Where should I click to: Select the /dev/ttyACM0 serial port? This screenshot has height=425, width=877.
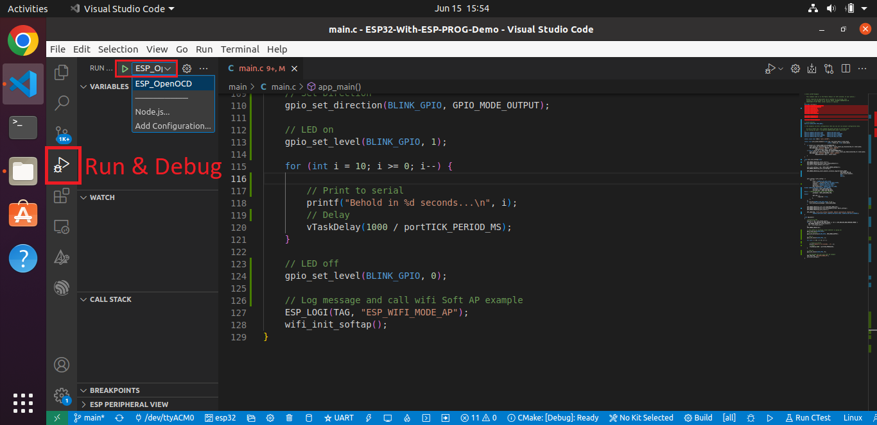click(165, 418)
